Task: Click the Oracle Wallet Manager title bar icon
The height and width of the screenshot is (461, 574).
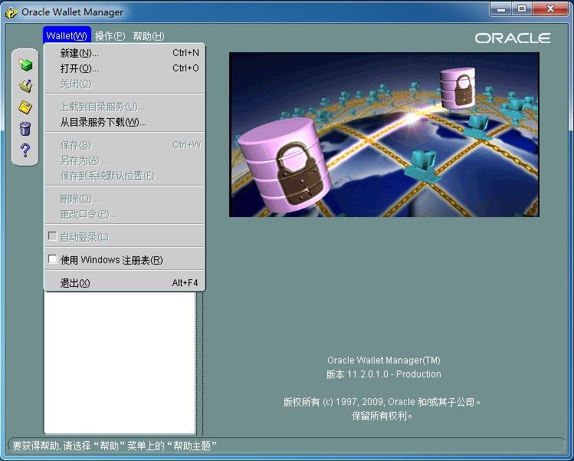Action: point(11,12)
